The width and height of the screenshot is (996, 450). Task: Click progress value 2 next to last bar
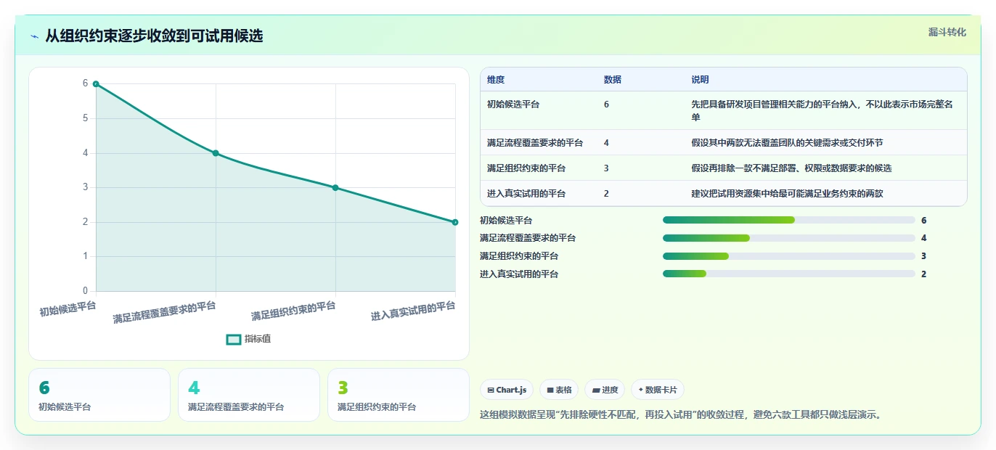point(923,274)
